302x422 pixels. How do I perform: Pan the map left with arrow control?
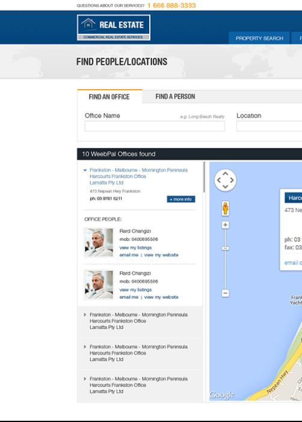point(219,180)
